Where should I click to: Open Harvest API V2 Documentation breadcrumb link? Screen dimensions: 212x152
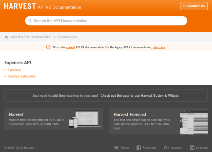point(30,37)
